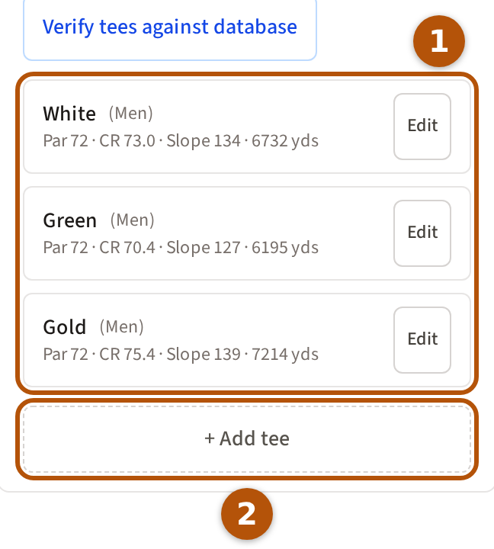Click the plus sign in Add tee

(x=210, y=438)
